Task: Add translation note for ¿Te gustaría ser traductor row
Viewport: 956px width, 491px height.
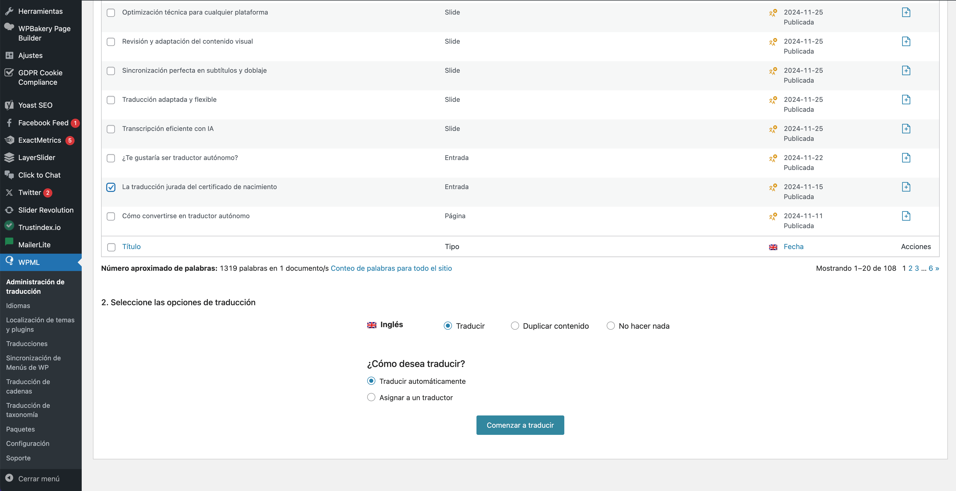Action: pyautogui.click(x=906, y=158)
